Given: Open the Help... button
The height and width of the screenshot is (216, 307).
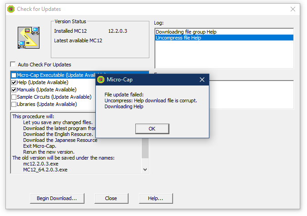Looking at the screenshot, I should (x=156, y=198).
